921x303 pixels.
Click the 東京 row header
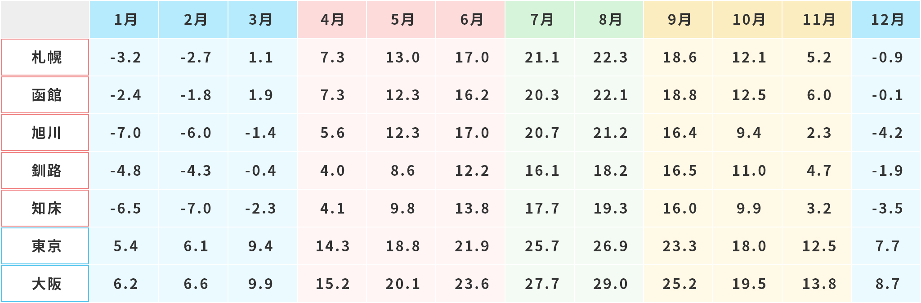pyautogui.click(x=45, y=246)
